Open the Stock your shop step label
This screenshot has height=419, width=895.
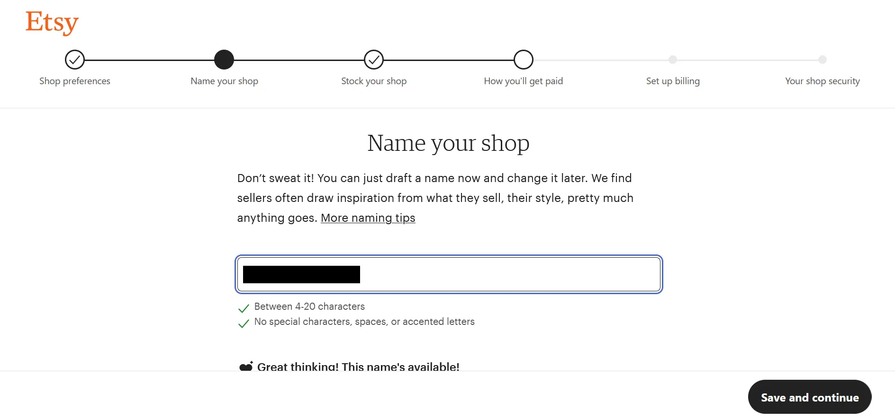(374, 81)
